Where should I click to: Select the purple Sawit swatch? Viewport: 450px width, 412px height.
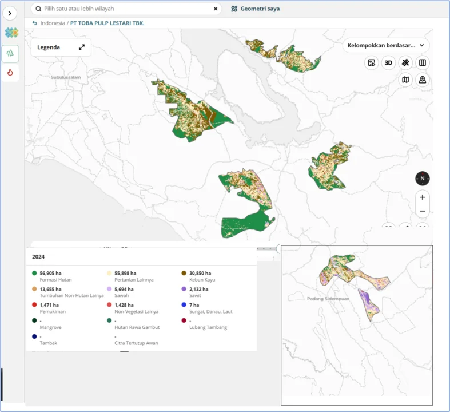click(184, 289)
